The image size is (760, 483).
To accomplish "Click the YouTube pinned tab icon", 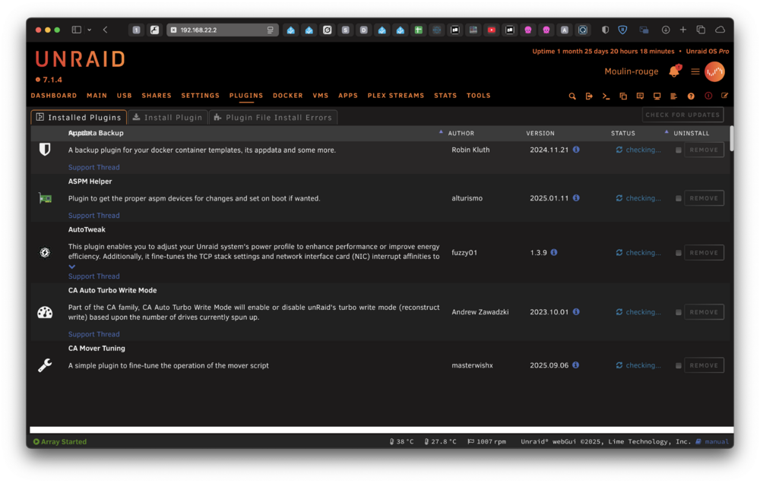I will pyautogui.click(x=492, y=30).
